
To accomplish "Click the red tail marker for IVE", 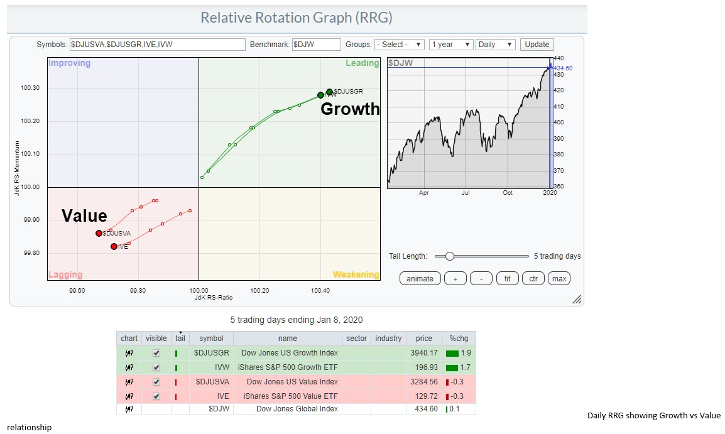I will coord(176,396).
